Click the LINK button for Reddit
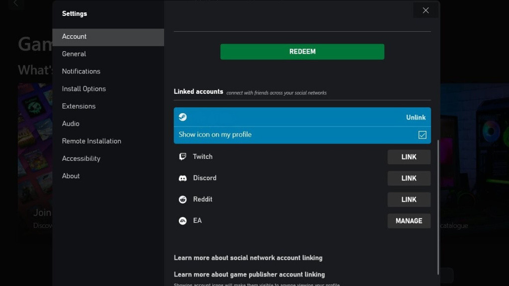This screenshot has width=509, height=286. point(409,200)
